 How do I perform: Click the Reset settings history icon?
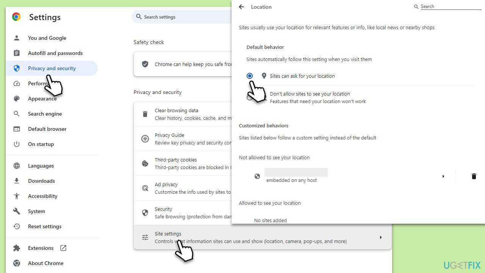click(16, 226)
